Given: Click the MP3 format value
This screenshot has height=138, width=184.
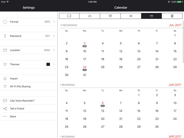Looking at the screenshot, I should click(47, 22).
